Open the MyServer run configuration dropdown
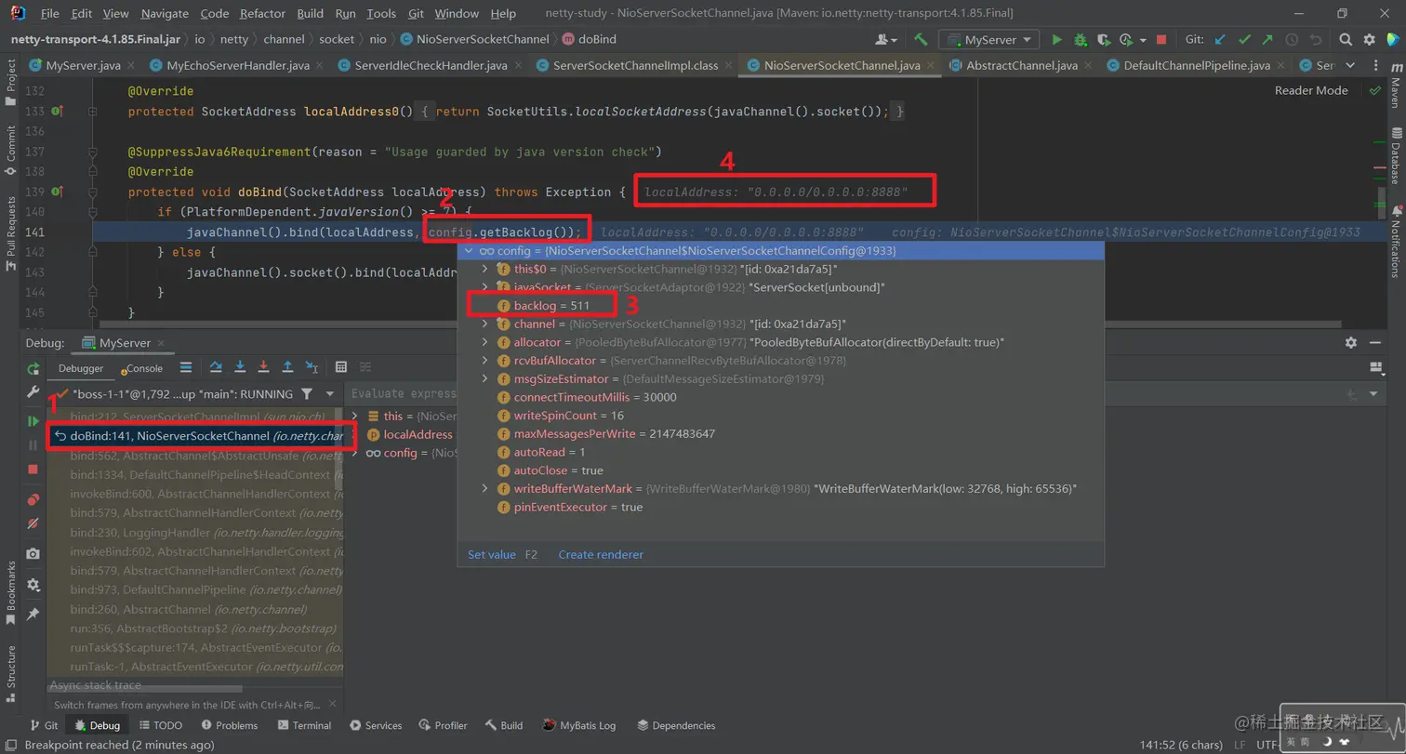This screenshot has height=754, width=1406. (988, 40)
